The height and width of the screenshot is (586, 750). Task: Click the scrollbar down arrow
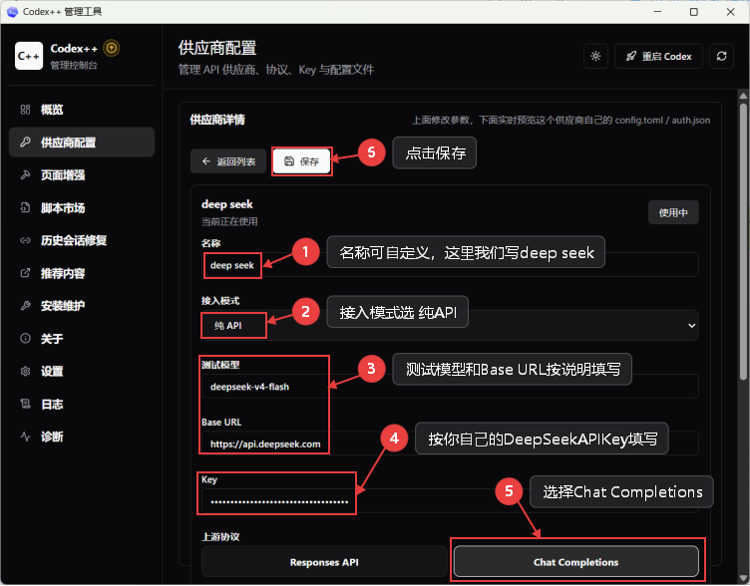point(743,580)
